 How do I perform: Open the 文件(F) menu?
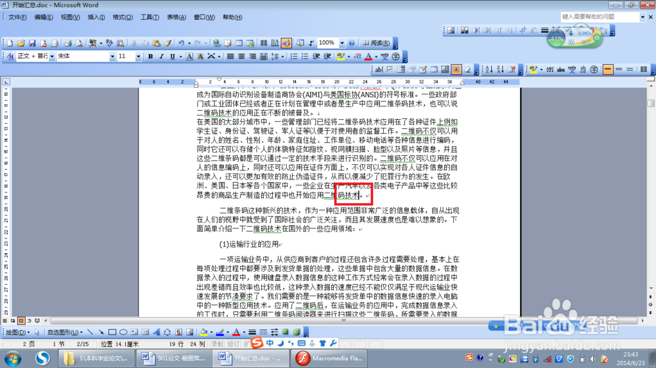coord(17,17)
